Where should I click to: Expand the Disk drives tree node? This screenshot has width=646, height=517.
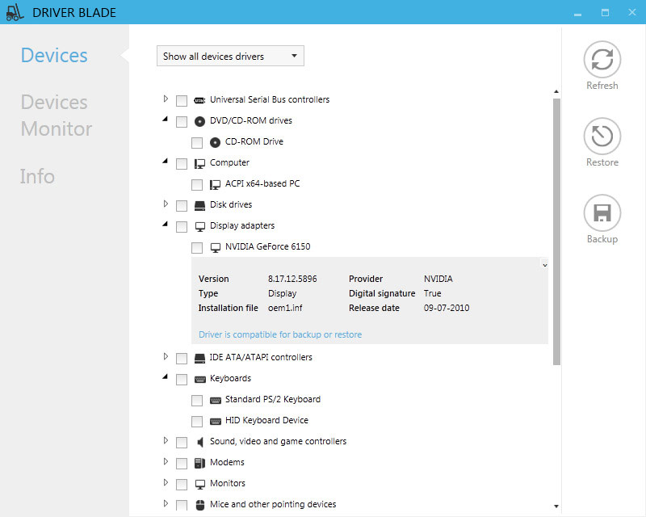point(166,204)
